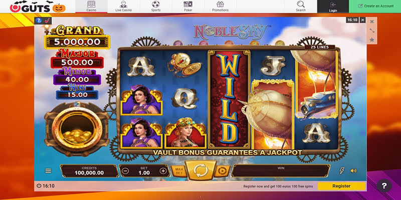Decrease bet with the minus button

click(x=125, y=171)
